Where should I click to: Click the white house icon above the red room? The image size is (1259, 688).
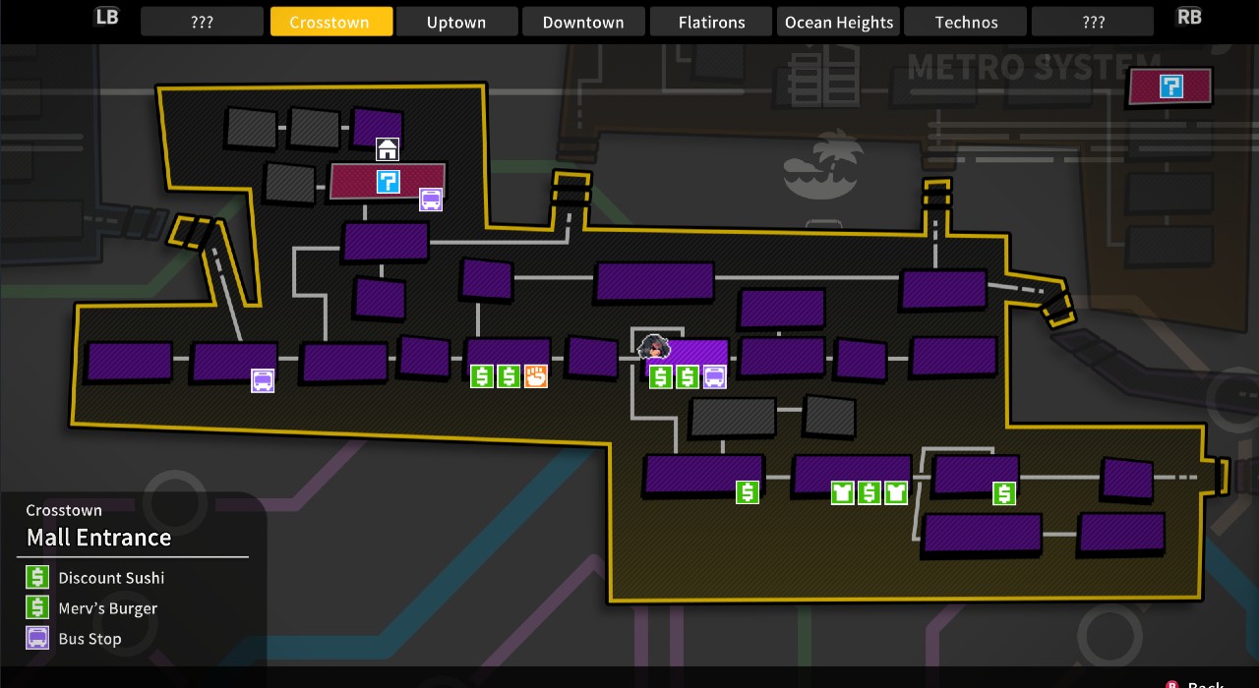(388, 149)
